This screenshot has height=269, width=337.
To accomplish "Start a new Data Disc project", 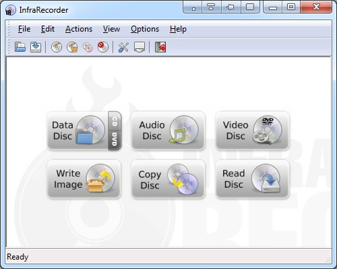I will 78,130.
